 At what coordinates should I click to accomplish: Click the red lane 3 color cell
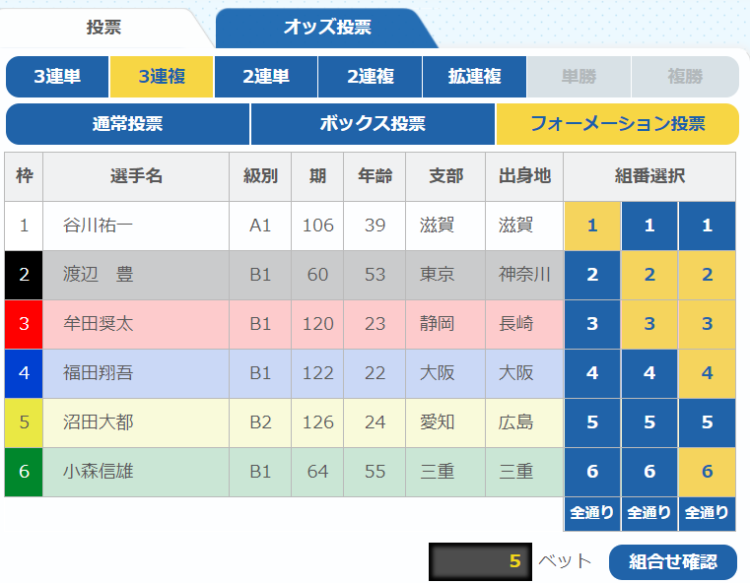(24, 324)
